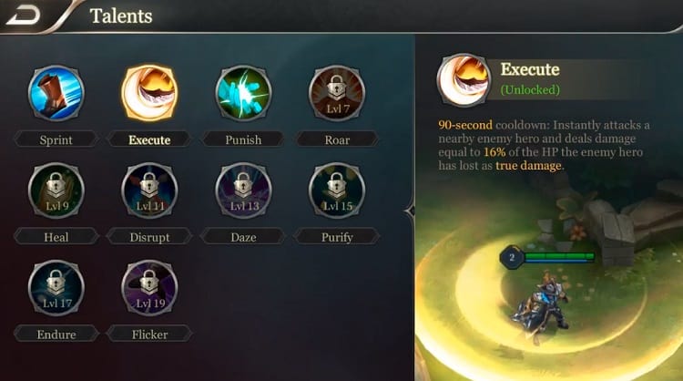The width and height of the screenshot is (683, 381).
Task: Tap the locked Heal talent icon
Action: (x=56, y=190)
